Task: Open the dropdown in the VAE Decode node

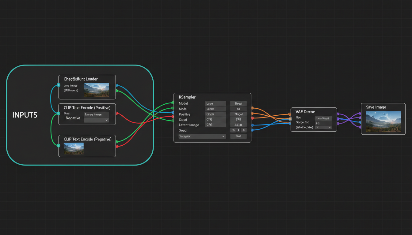Action: 323,127
